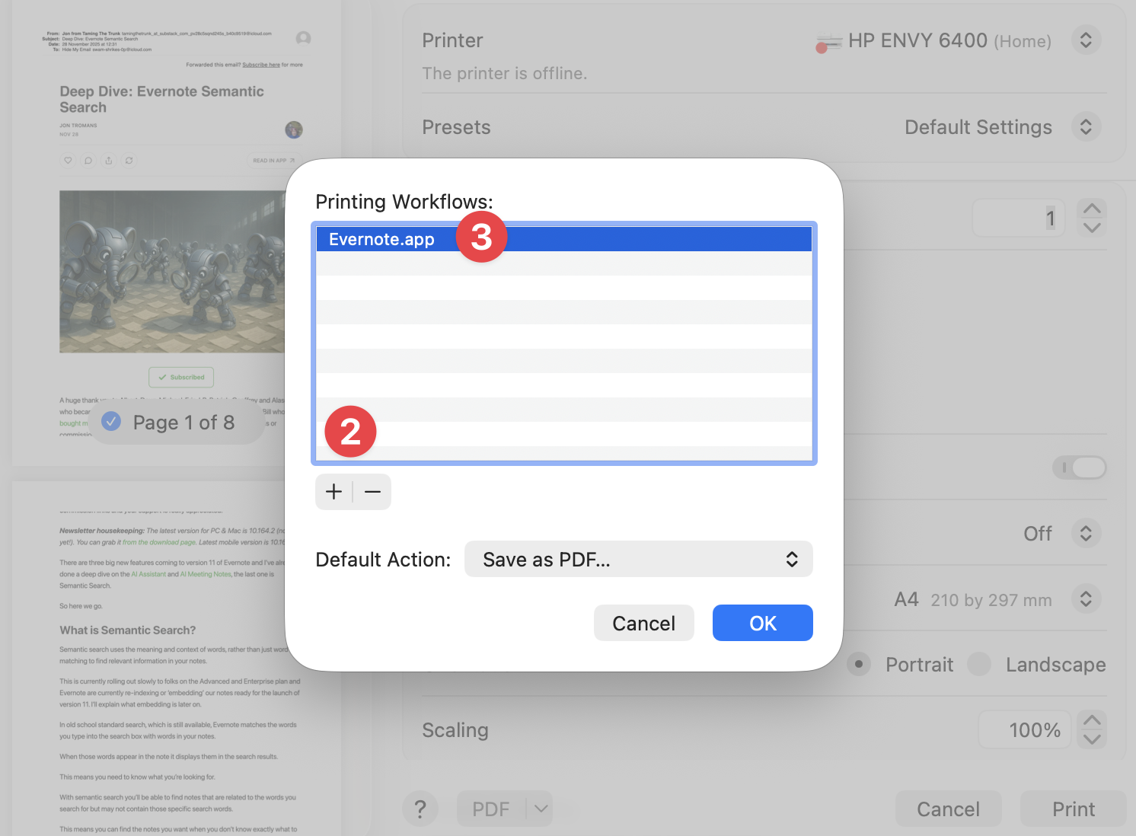Expand the PDF export menu at the bottom
1136x836 pixels.
tap(541, 809)
